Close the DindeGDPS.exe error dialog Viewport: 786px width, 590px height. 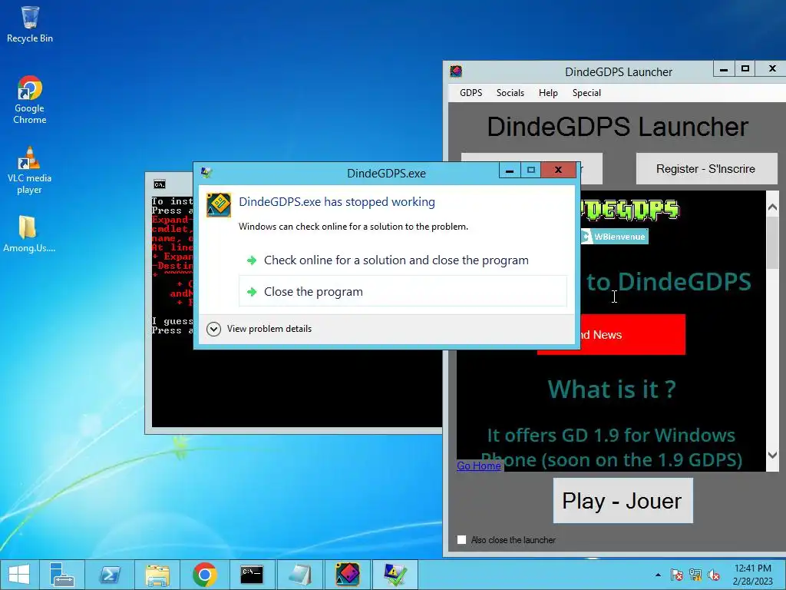(x=558, y=170)
